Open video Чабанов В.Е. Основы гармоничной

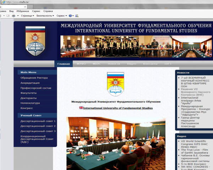click(195, 158)
